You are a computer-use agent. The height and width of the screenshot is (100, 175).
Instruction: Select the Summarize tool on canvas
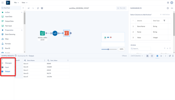pos(67,33)
